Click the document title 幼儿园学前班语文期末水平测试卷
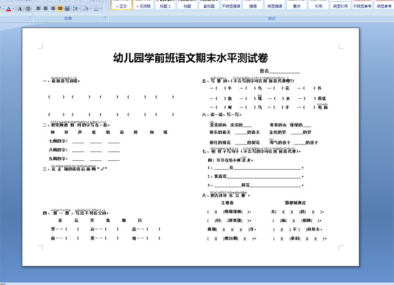Screen dimensions: 394x285 coord(191,58)
